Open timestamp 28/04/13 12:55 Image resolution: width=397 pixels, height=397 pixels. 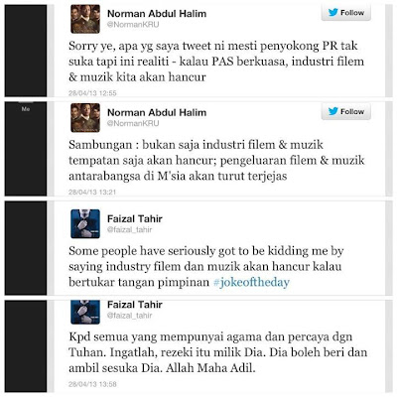pyautogui.click(x=92, y=93)
